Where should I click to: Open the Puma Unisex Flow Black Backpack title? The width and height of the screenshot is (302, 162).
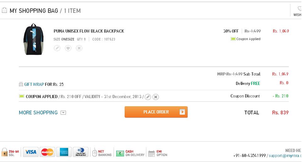pos(89,31)
